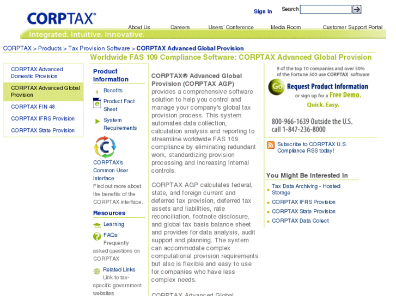This screenshot has width=396, height=296.
Task: Open the System Requirements link
Action: [120, 124]
